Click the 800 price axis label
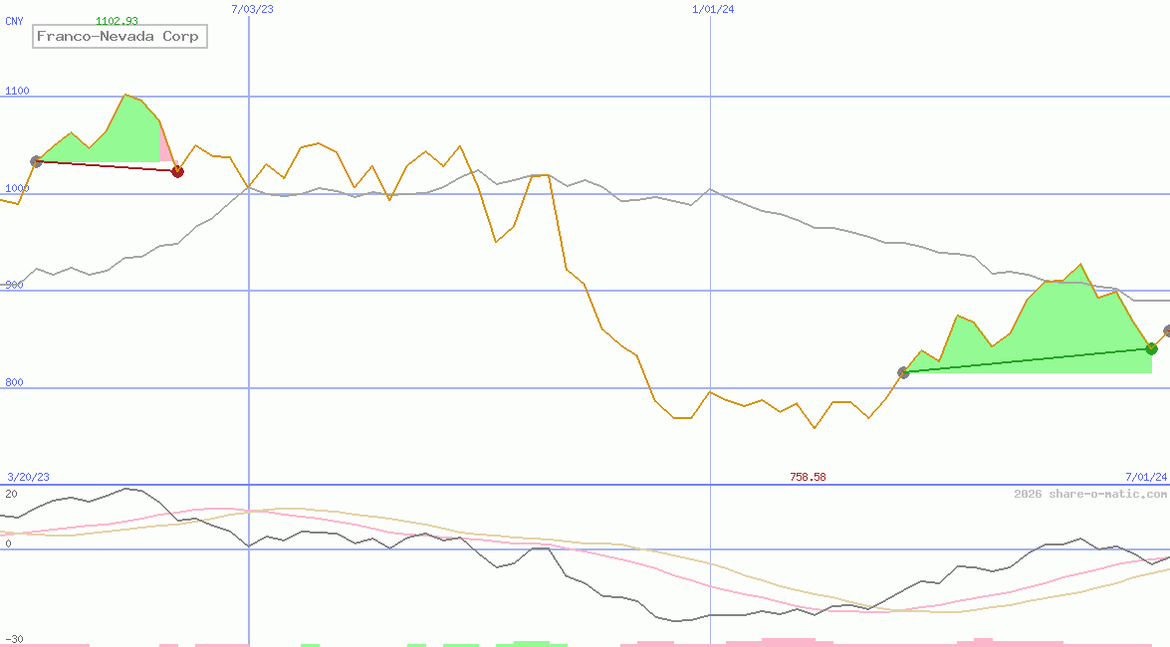 click(17, 382)
